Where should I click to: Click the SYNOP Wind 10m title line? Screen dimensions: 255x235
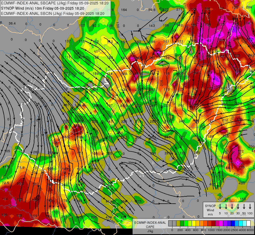pyautogui.click(x=43, y=8)
